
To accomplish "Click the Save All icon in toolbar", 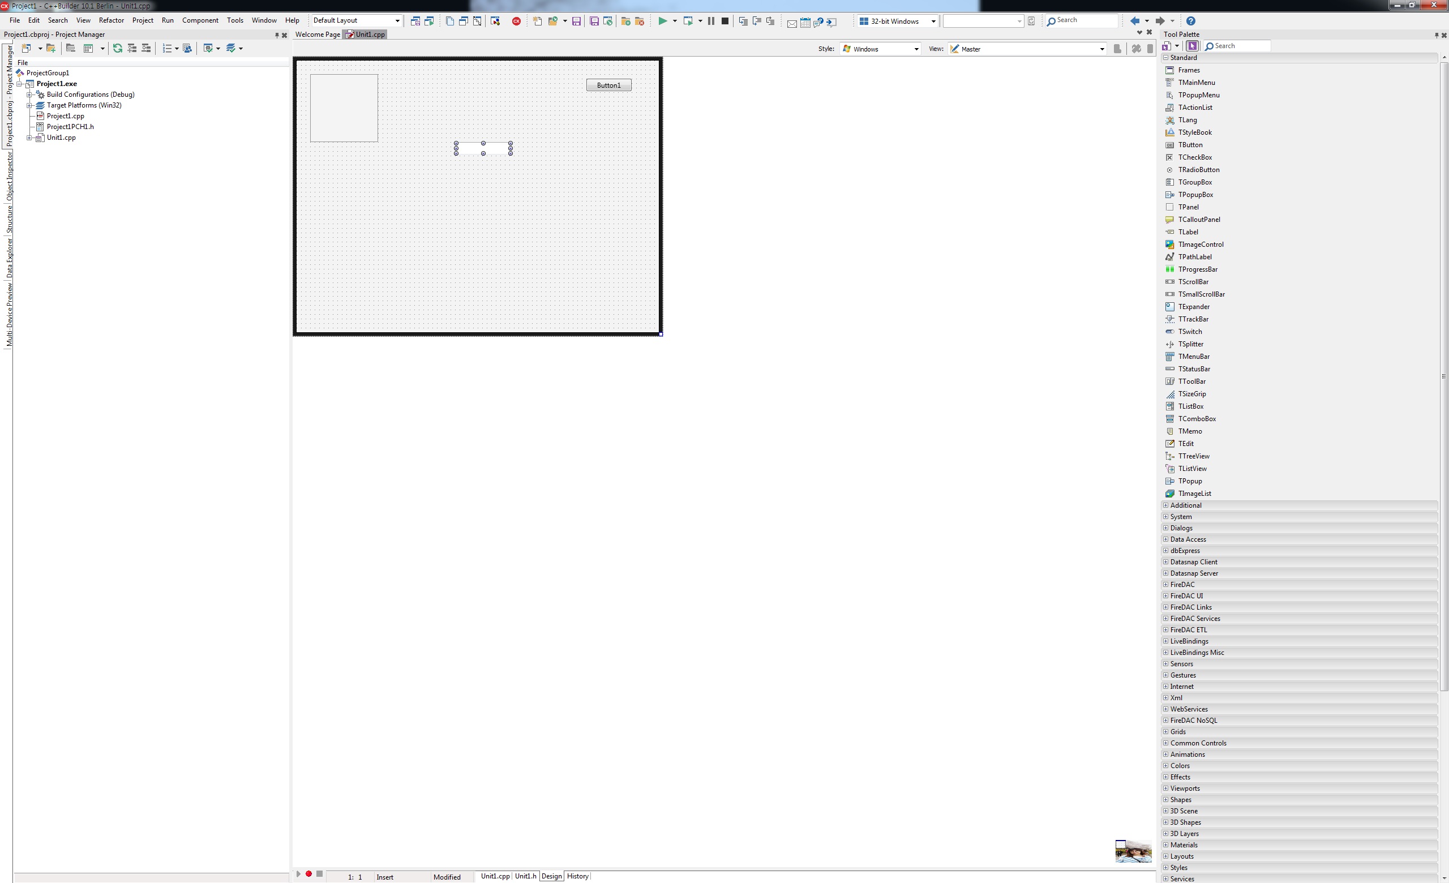I will 594,21.
